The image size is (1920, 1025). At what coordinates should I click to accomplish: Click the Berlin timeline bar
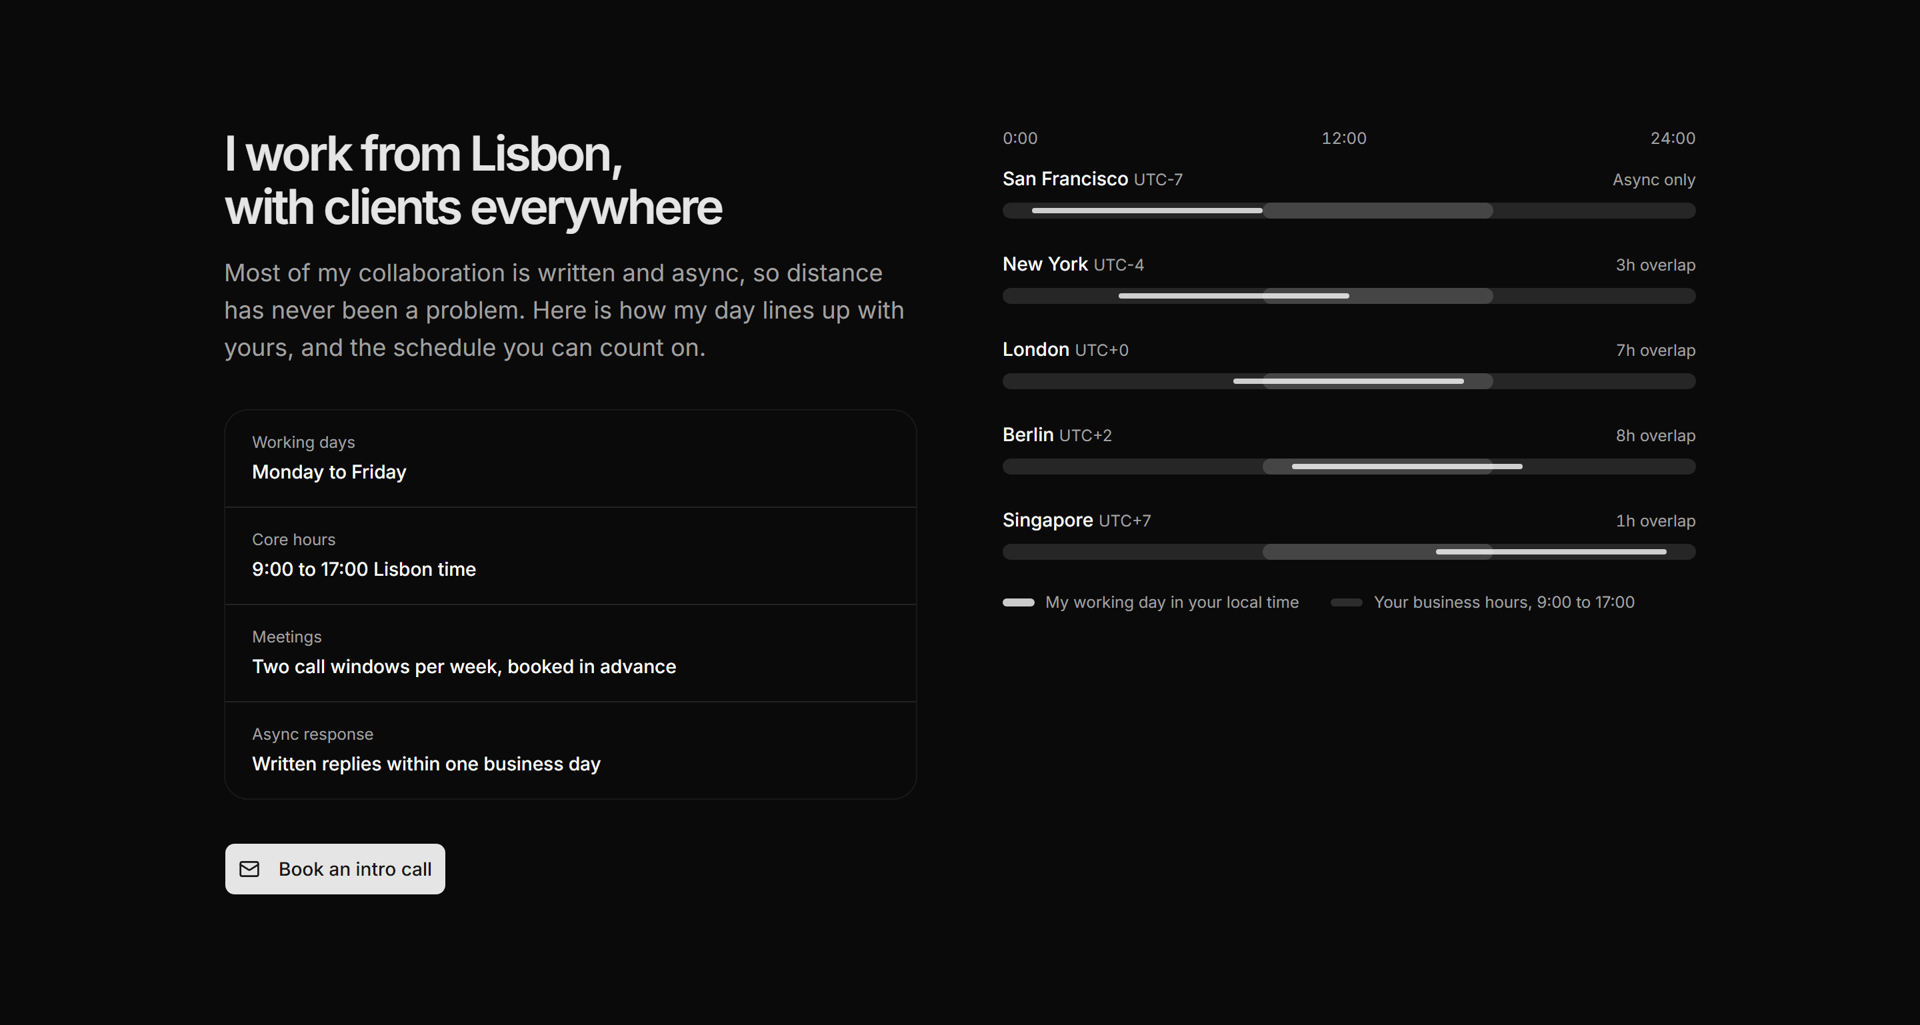tap(1348, 467)
